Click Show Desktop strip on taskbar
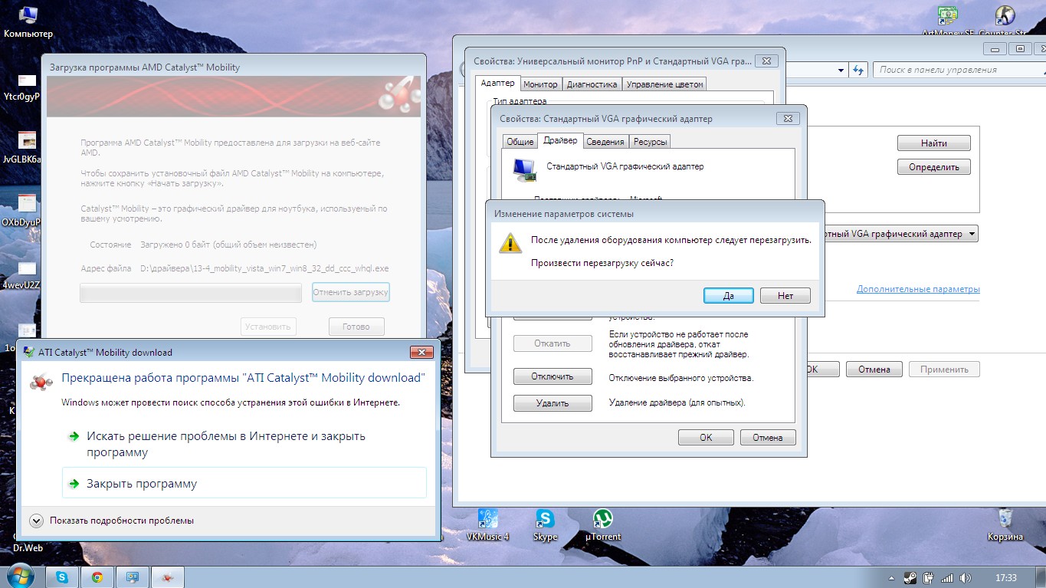Viewport: 1046px width, 588px height. click(x=1041, y=577)
